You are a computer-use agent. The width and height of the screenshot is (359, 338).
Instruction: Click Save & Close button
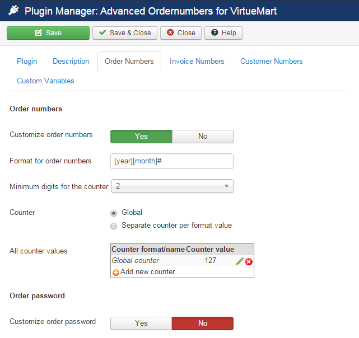tap(125, 33)
